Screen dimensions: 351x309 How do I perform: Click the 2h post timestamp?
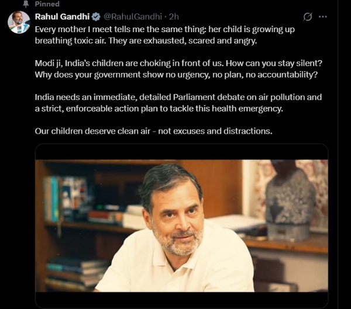(x=174, y=16)
